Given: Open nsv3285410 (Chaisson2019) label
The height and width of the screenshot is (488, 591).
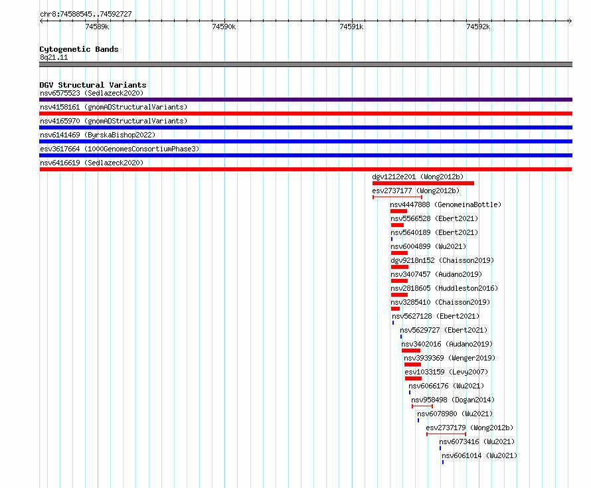Looking at the screenshot, I should point(440,302).
